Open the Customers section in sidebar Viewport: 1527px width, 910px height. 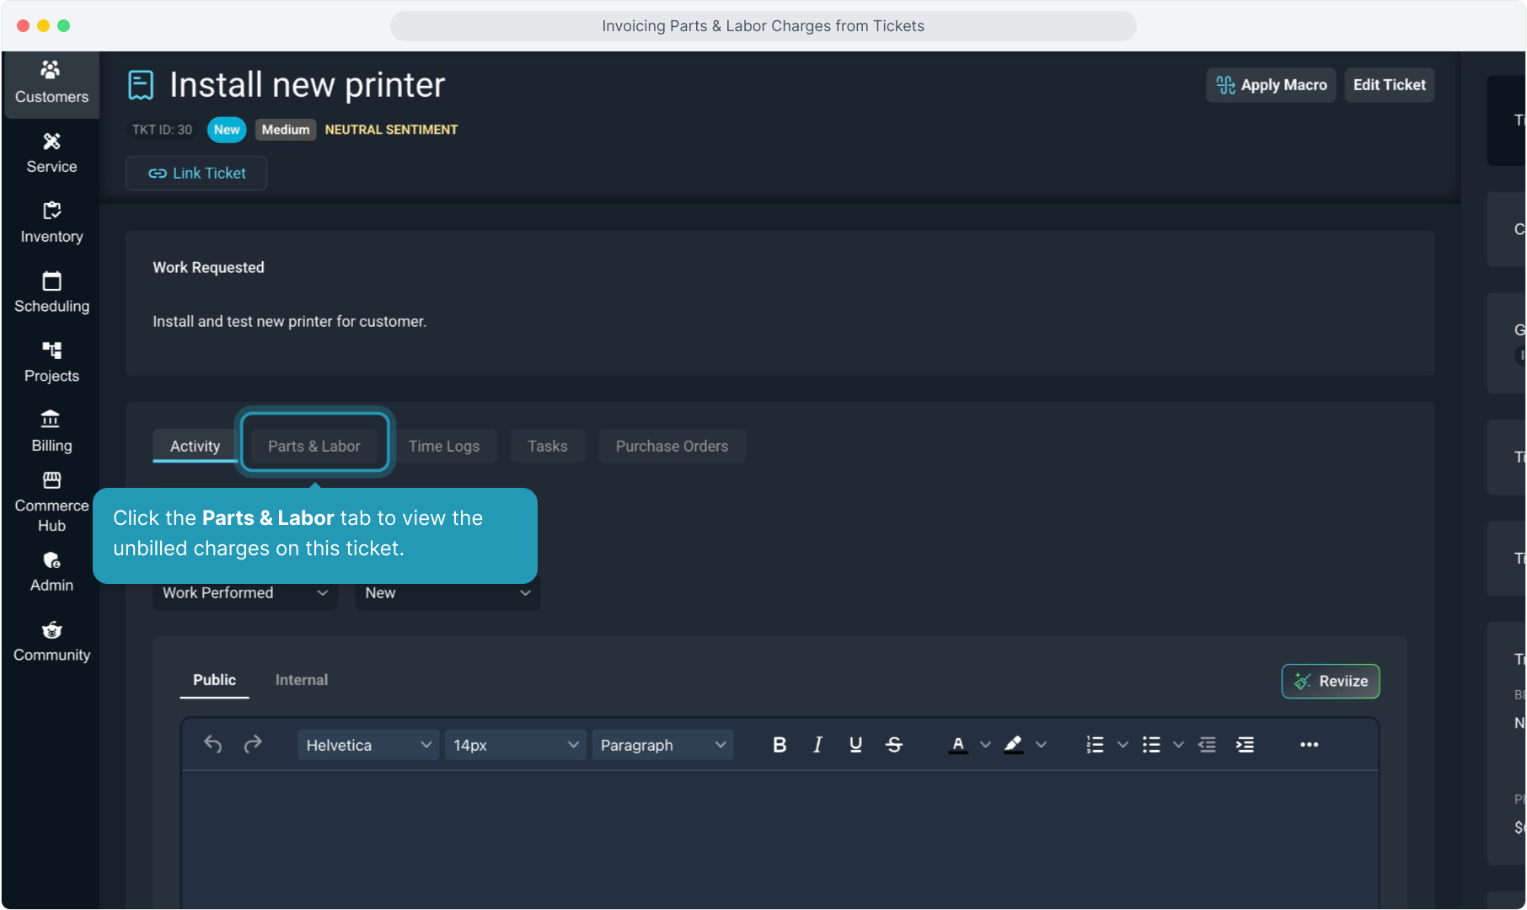(51, 83)
